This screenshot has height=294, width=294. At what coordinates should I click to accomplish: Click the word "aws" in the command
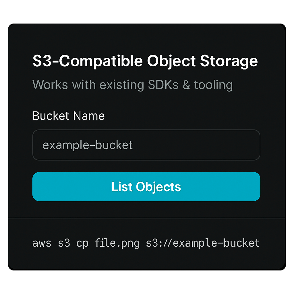(42, 243)
